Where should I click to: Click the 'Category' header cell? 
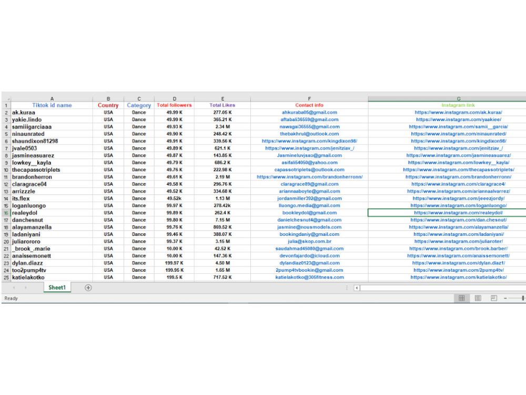click(139, 105)
